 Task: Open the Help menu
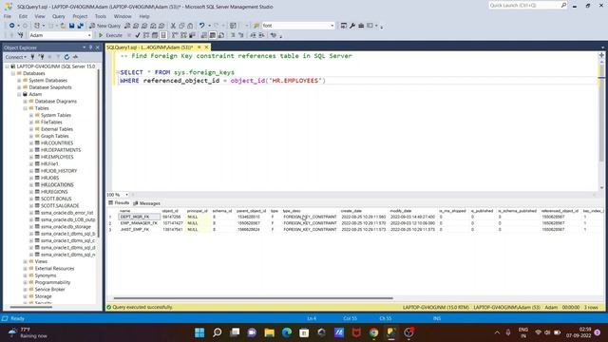144,16
